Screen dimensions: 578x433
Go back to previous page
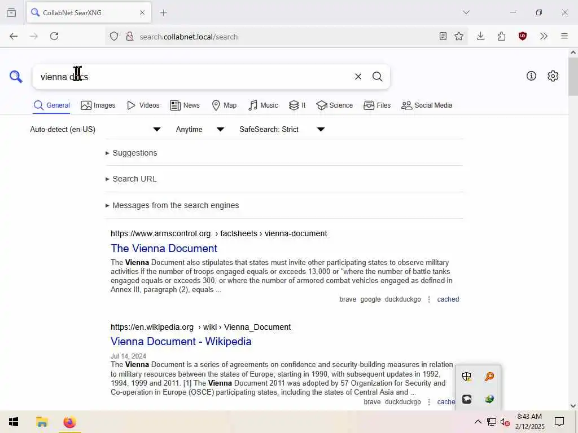coord(14,36)
